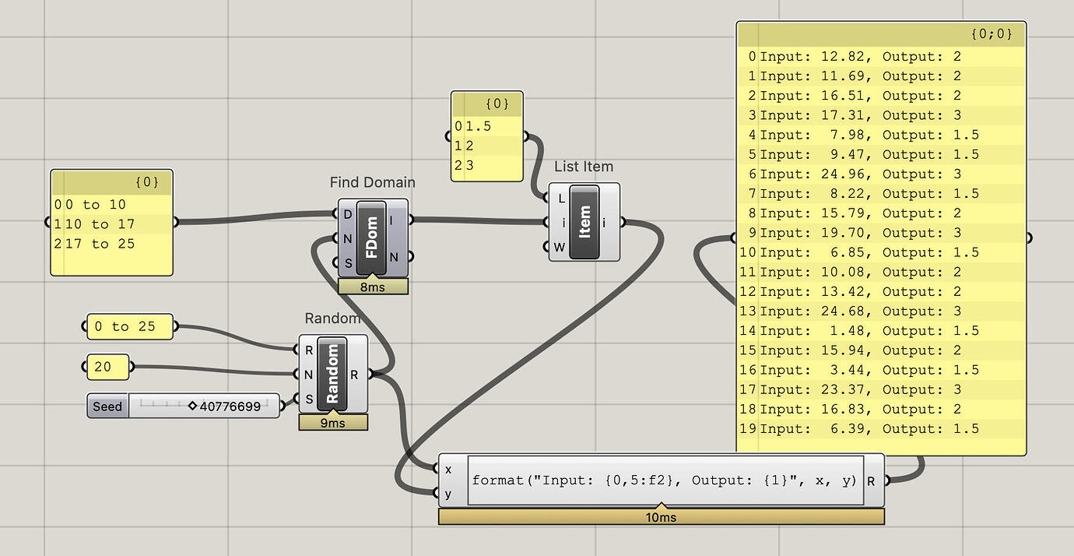This screenshot has width=1074, height=556.
Task: Click the Seed slider name label
Action: coord(107,406)
